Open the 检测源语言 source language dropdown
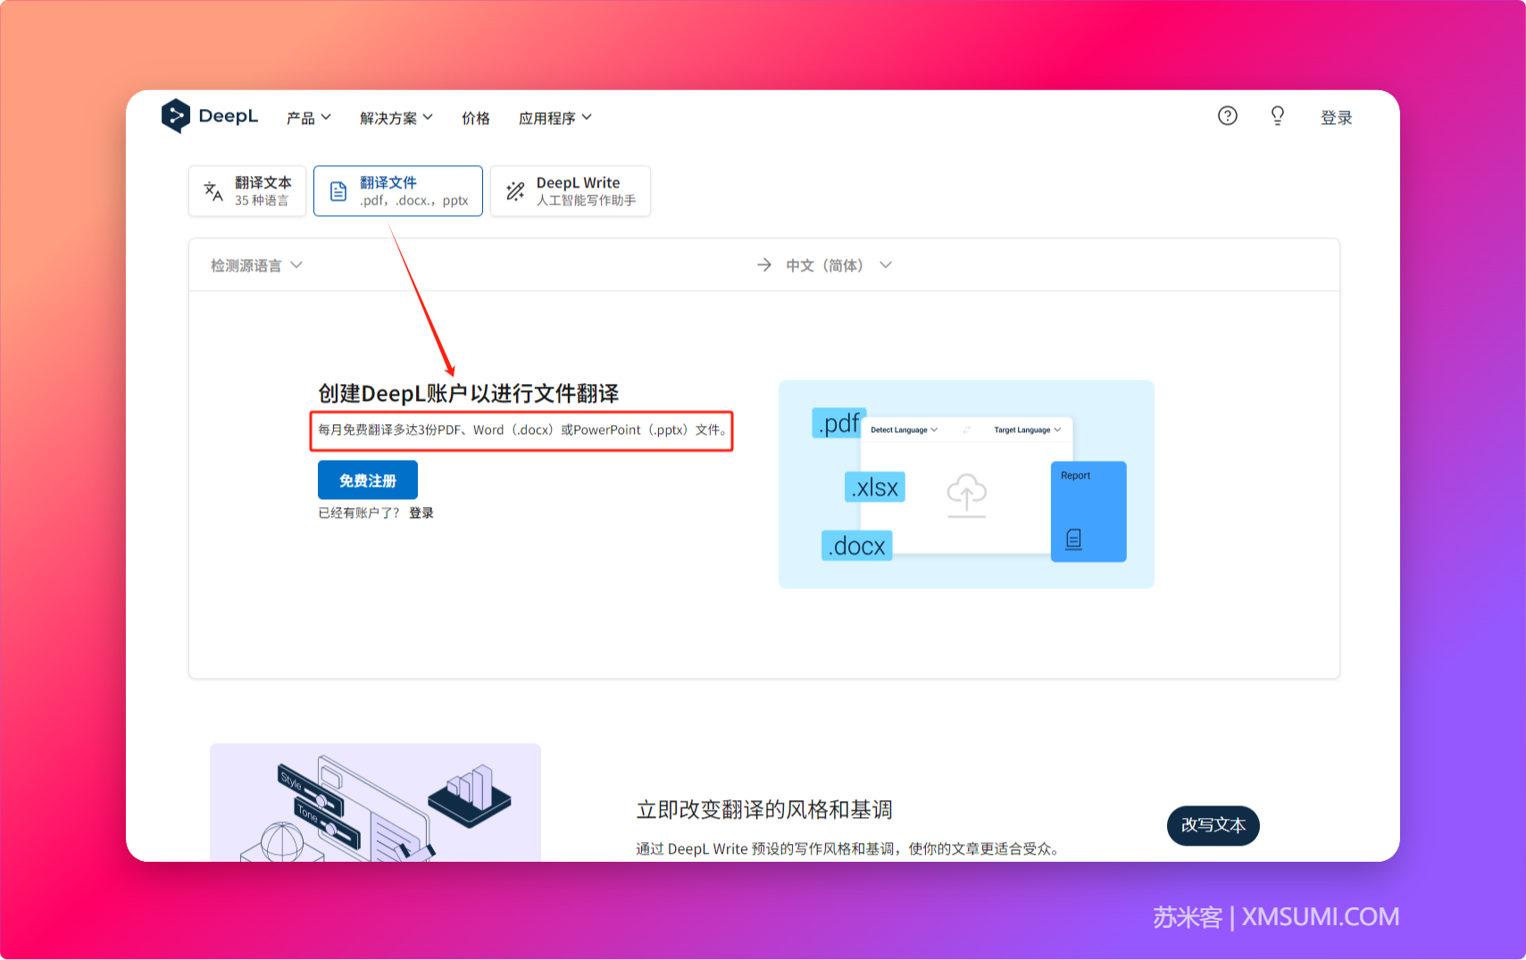 [x=257, y=265]
